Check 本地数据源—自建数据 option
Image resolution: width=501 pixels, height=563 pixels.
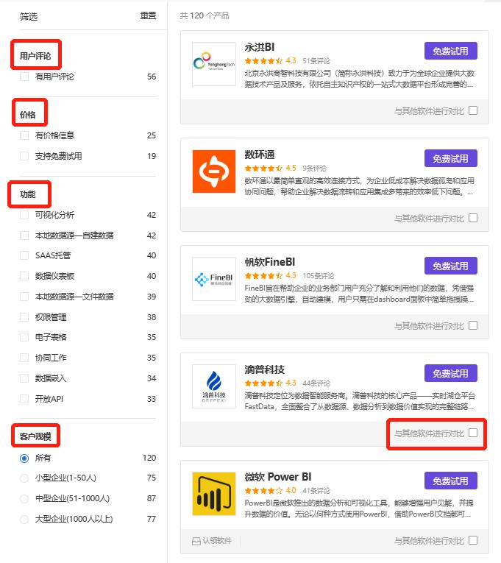click(24, 236)
